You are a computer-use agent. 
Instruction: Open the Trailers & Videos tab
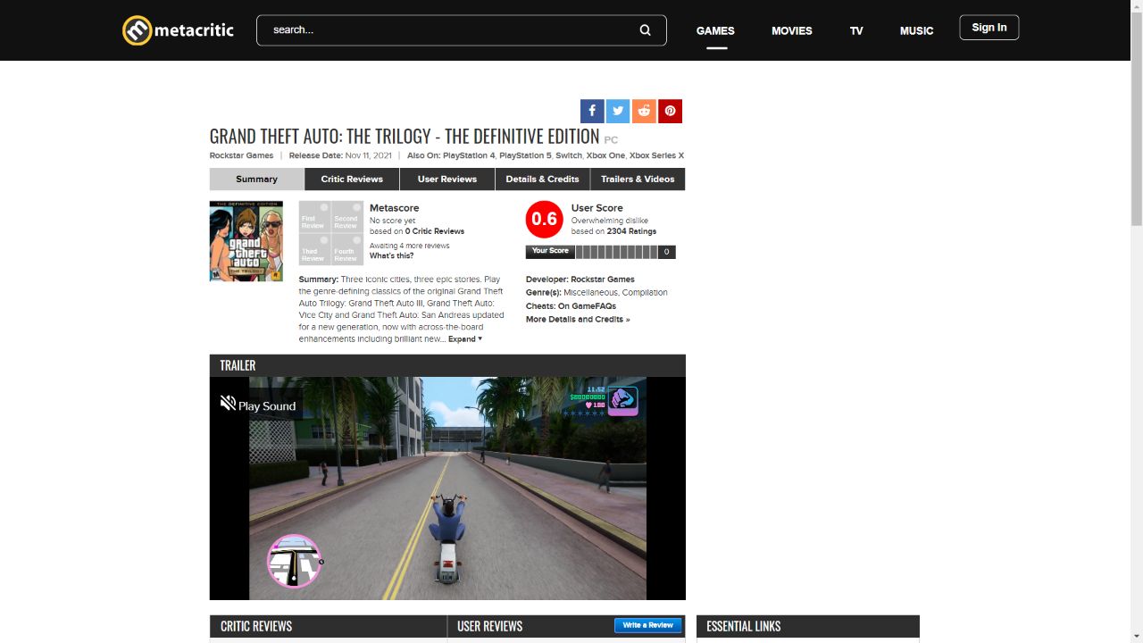click(638, 180)
